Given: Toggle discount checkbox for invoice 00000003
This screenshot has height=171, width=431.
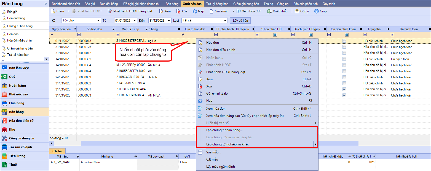Looking at the screenshot, I should point(344,95).
